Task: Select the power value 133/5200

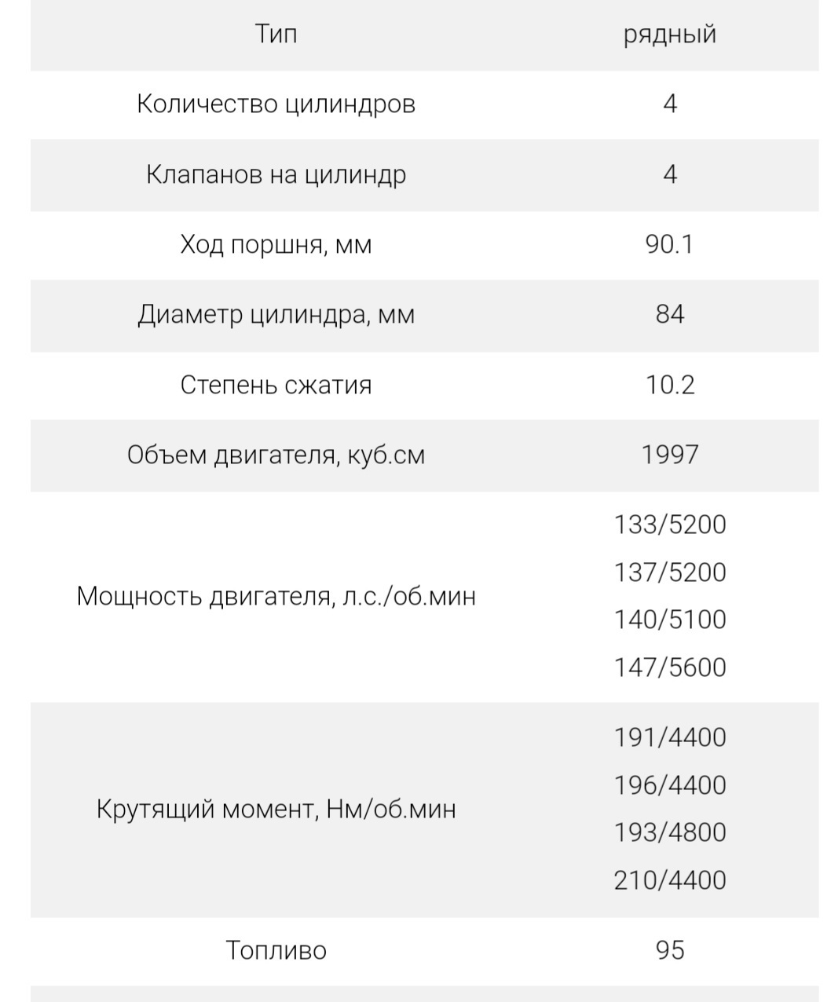Action: click(669, 525)
